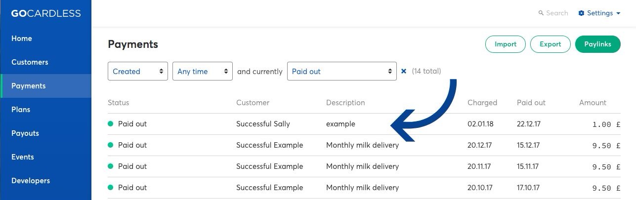Open Paylinks
636x200 pixels.
pyautogui.click(x=598, y=44)
